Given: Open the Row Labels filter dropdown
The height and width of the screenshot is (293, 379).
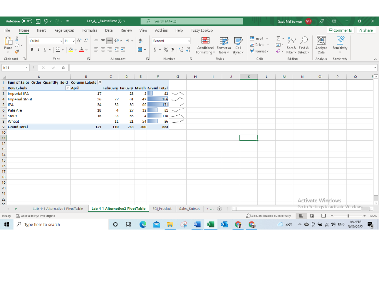Looking at the screenshot, I should pyautogui.click(x=68, y=88).
